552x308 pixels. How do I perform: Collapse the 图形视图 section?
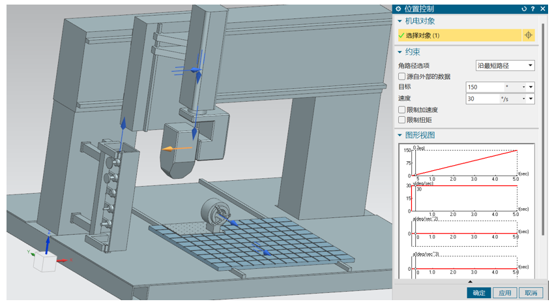pos(400,135)
